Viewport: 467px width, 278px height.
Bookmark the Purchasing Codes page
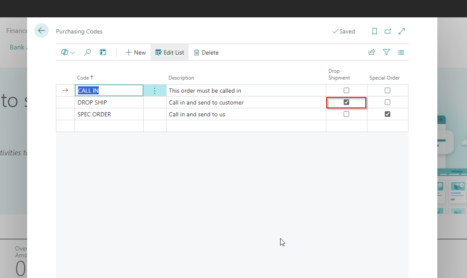pos(374,31)
